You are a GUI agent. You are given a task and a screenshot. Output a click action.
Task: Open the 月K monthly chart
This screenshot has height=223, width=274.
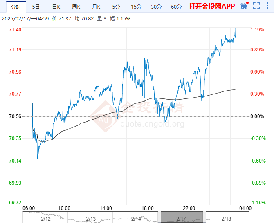click(x=97, y=7)
